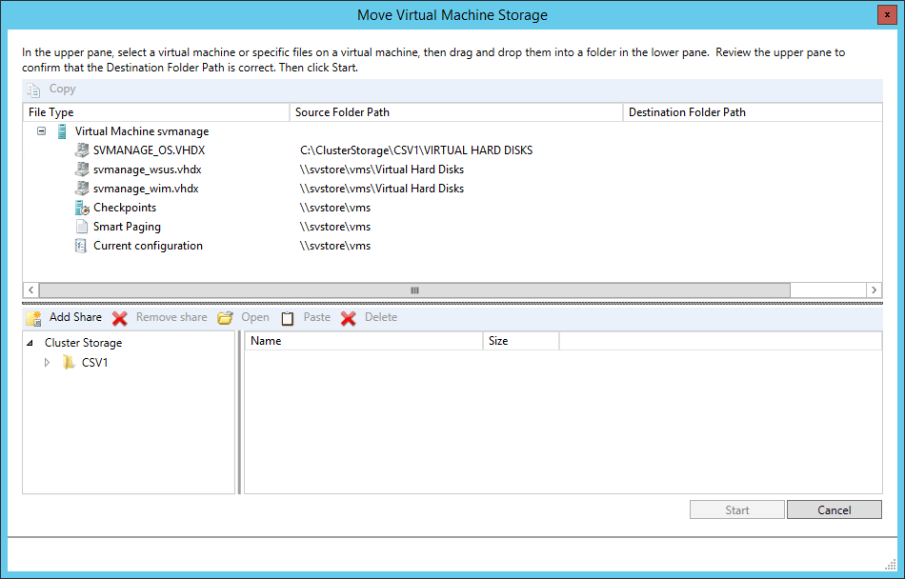Close the Move Virtual Machine Storage dialog

click(x=887, y=15)
